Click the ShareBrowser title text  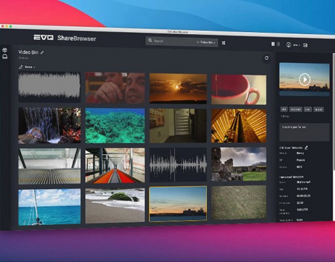tap(77, 38)
